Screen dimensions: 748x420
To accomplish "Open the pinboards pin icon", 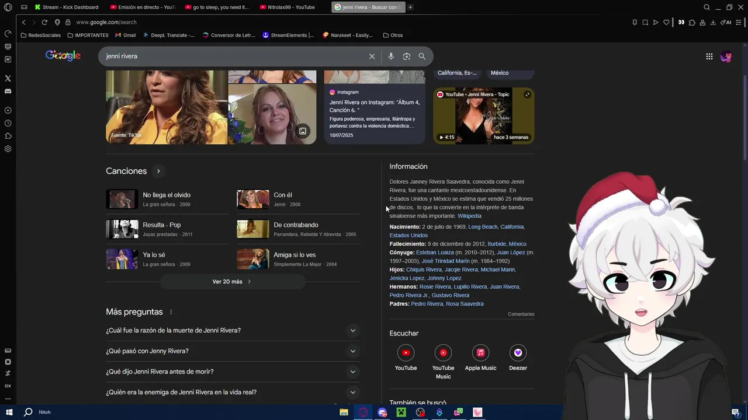I will 635,22.
